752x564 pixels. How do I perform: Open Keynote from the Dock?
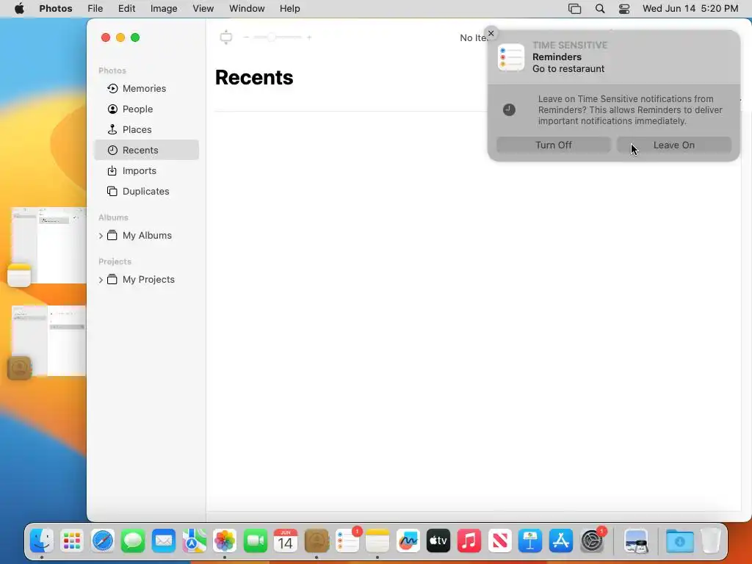(530, 541)
